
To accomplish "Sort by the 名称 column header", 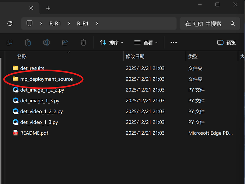I will coord(22,56).
